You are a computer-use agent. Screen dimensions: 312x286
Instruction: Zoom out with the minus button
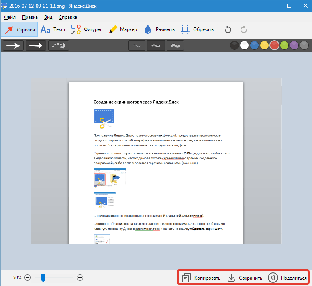[x=27, y=278]
